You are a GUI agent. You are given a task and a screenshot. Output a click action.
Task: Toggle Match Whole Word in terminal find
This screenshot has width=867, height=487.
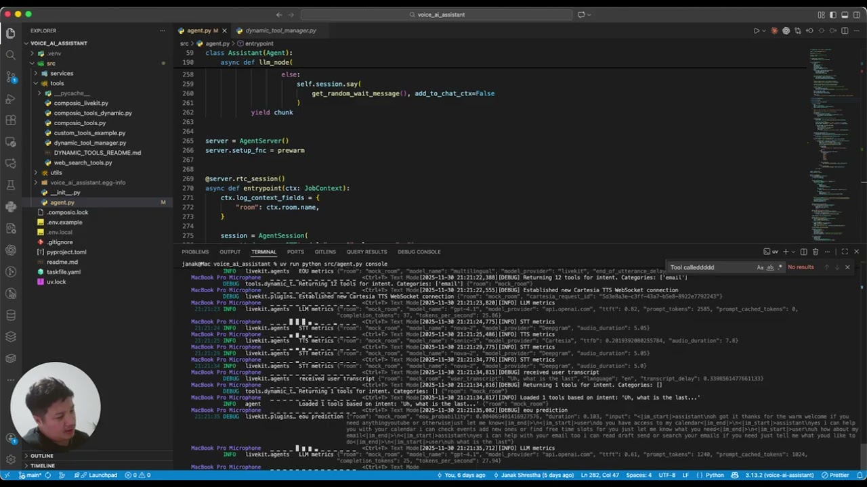pyautogui.click(x=770, y=267)
